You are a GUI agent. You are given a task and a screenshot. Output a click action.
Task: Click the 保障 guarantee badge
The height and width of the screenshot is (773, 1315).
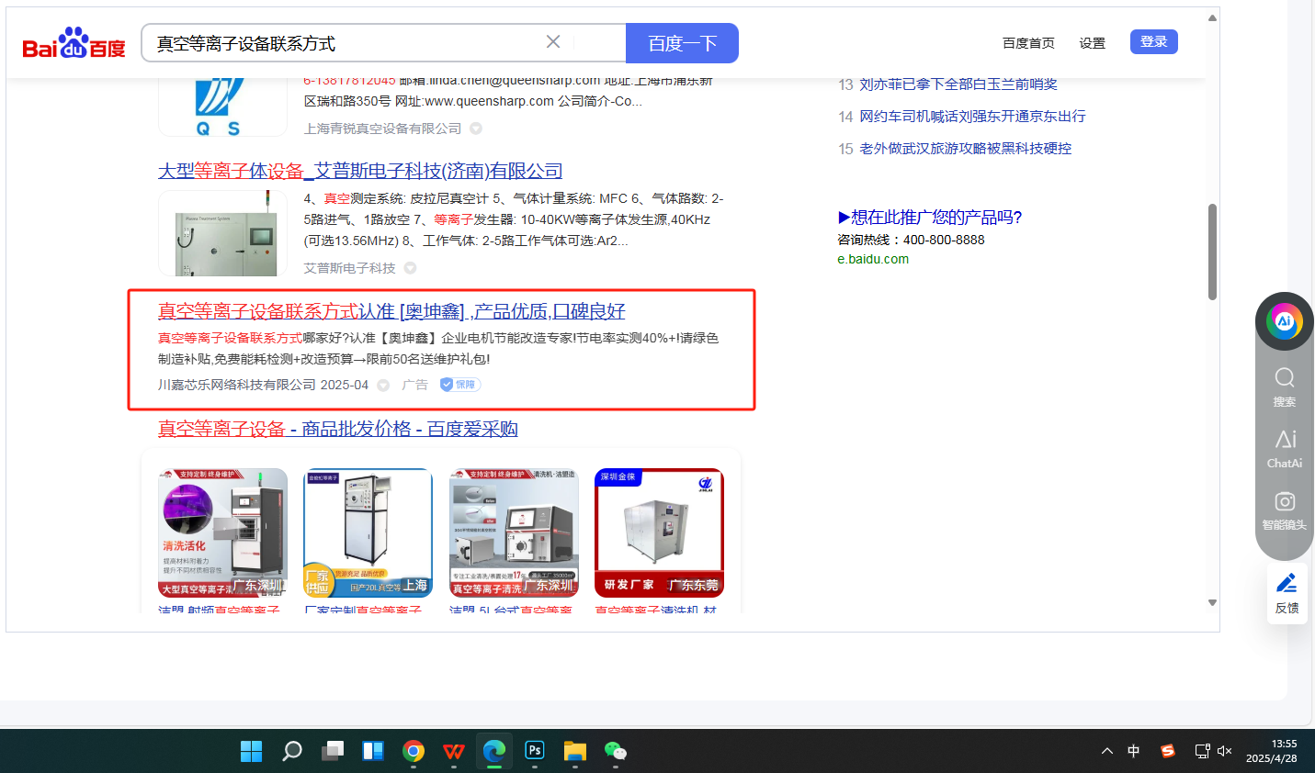(x=459, y=385)
